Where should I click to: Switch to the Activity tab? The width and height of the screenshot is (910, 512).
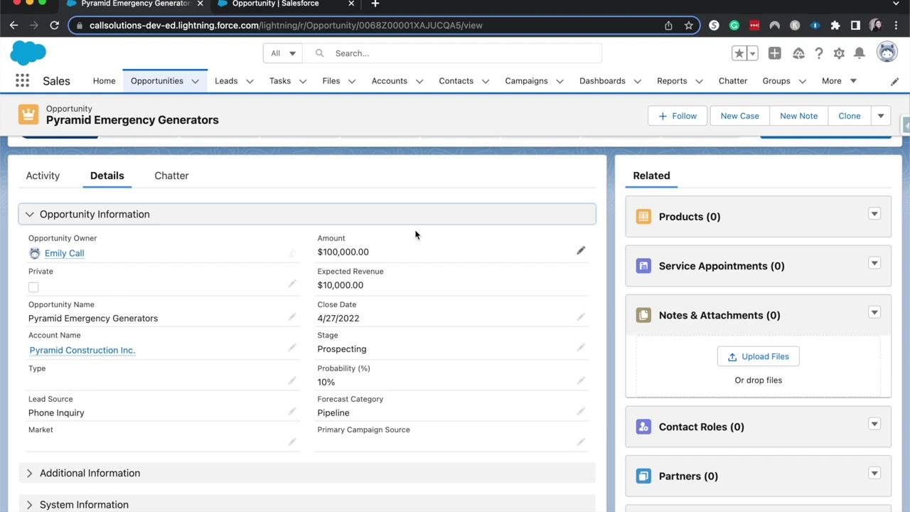pos(43,176)
